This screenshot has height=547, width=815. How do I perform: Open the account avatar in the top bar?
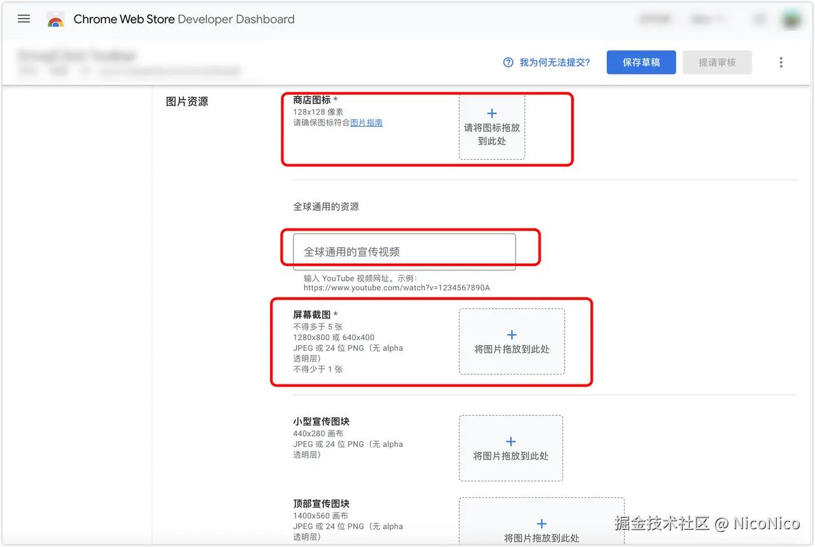pos(790,18)
